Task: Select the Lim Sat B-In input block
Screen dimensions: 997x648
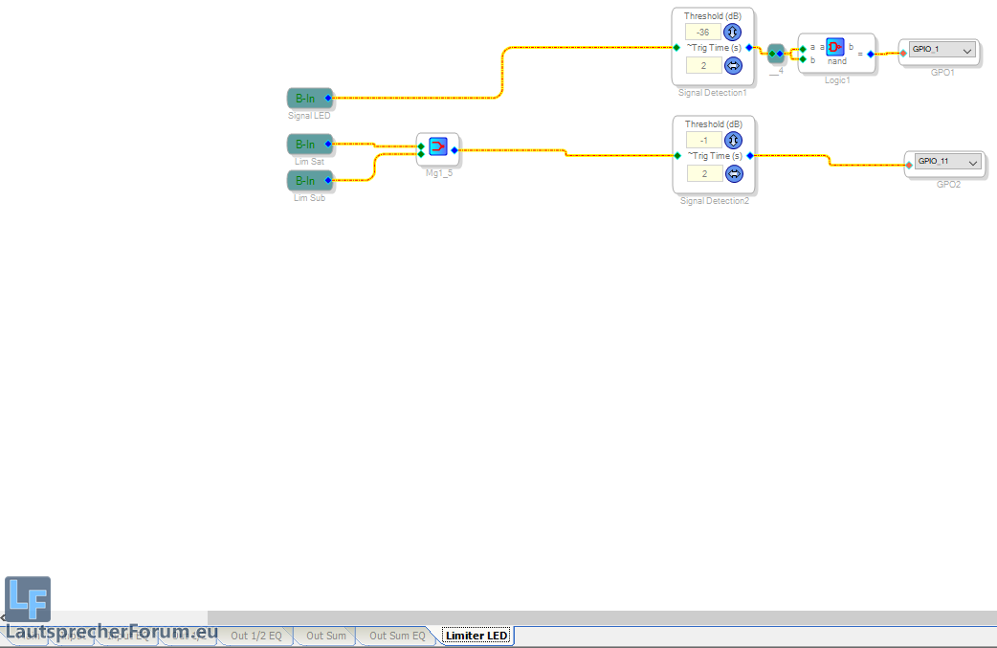Action: 308,145
